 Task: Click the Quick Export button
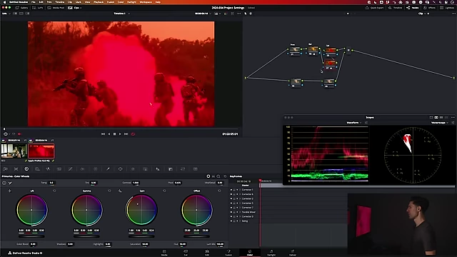(374, 8)
